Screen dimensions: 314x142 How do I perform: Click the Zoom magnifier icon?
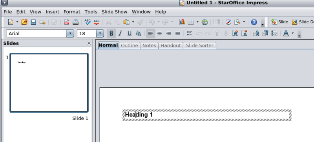pyautogui.click(x=237, y=22)
